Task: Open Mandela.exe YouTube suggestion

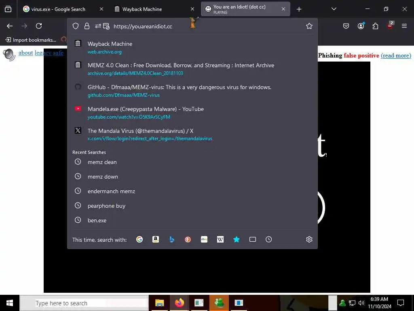Action: point(192,113)
